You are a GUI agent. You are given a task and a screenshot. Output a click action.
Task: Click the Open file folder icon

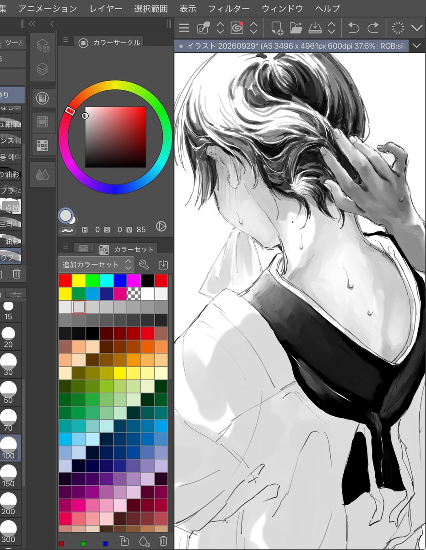click(x=296, y=28)
